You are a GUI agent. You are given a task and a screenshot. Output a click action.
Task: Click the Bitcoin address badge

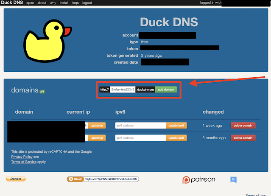point(103,179)
